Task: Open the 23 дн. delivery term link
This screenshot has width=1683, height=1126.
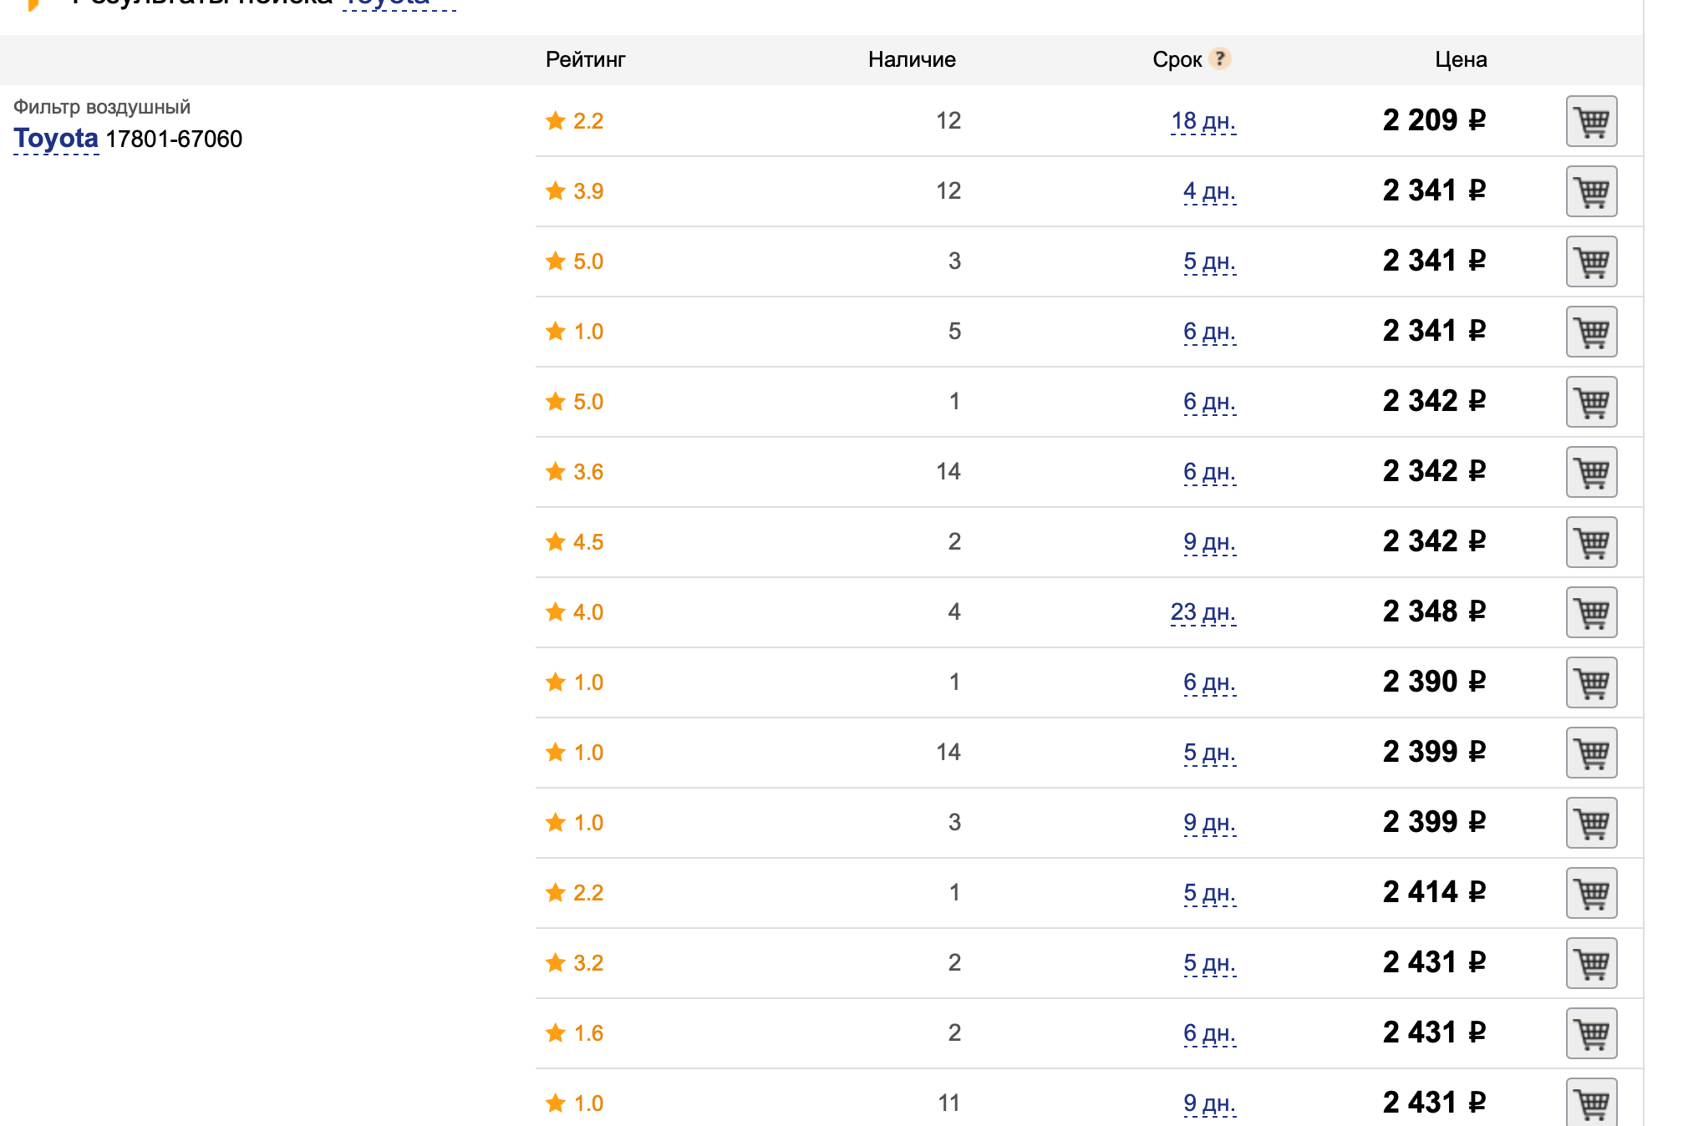Action: click(1203, 612)
